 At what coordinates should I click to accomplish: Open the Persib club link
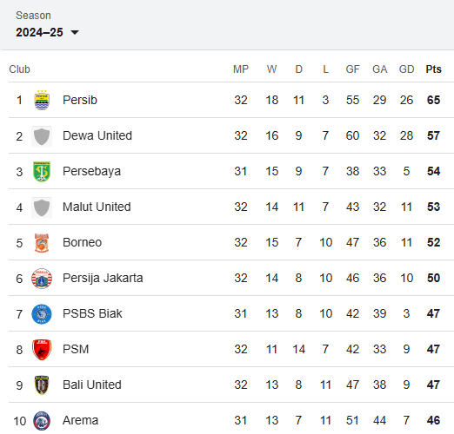[x=80, y=100]
